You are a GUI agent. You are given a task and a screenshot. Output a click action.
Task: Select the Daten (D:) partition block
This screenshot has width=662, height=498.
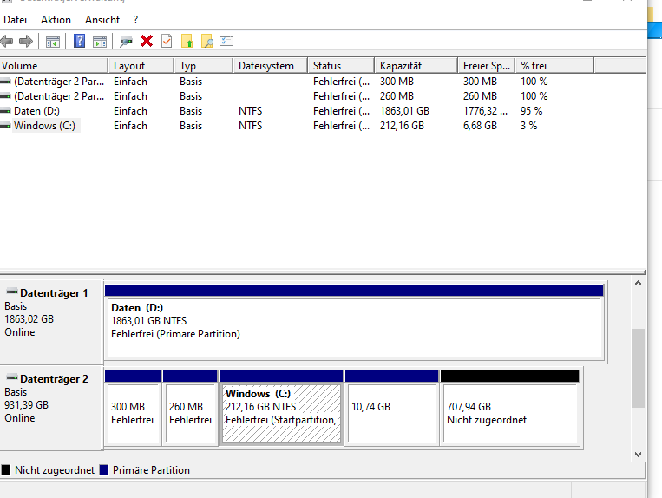click(x=355, y=323)
